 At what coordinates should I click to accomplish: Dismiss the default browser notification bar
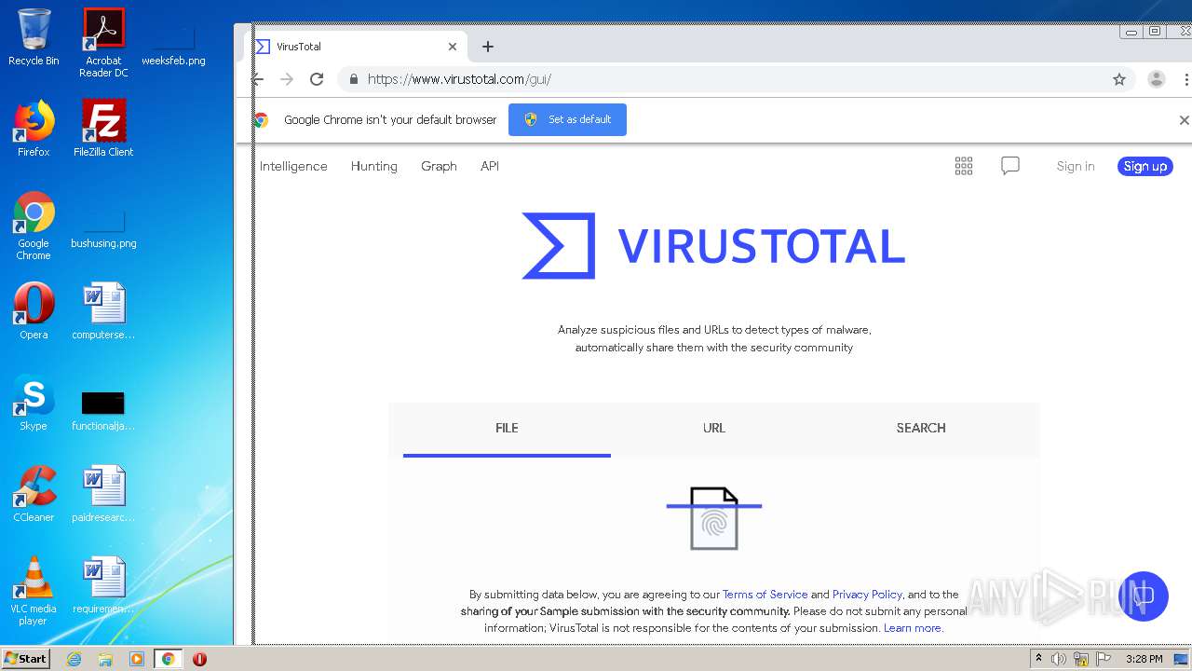point(1184,120)
